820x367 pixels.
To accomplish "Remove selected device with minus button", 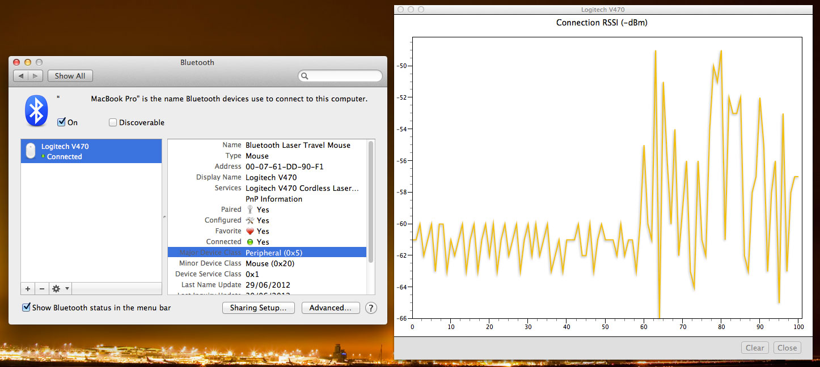I will click(42, 288).
